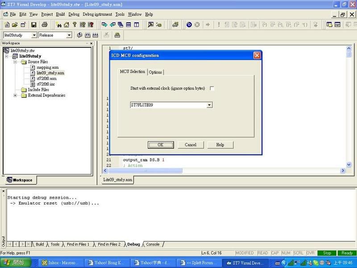357x268 pixels.
Task: Open the Build menu
Action: [x=60, y=14]
